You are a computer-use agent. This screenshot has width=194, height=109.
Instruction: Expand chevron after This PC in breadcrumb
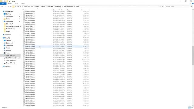tap(23, 7)
